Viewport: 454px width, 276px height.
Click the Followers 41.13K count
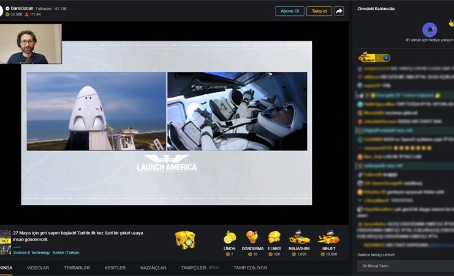(51, 9)
